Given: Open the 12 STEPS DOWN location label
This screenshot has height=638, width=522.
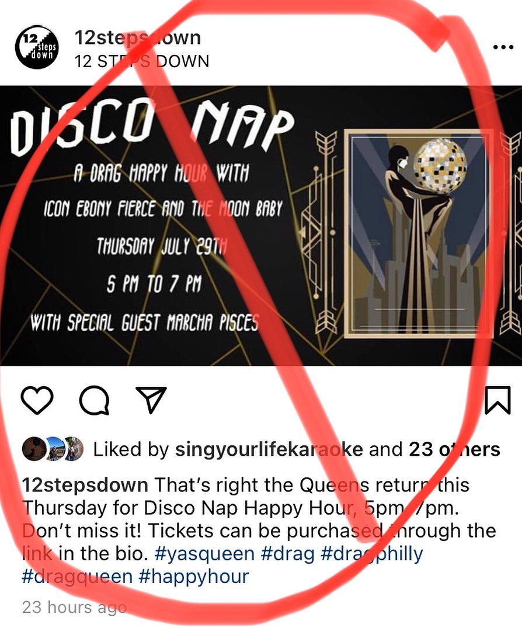Looking at the screenshot, I should point(142,61).
